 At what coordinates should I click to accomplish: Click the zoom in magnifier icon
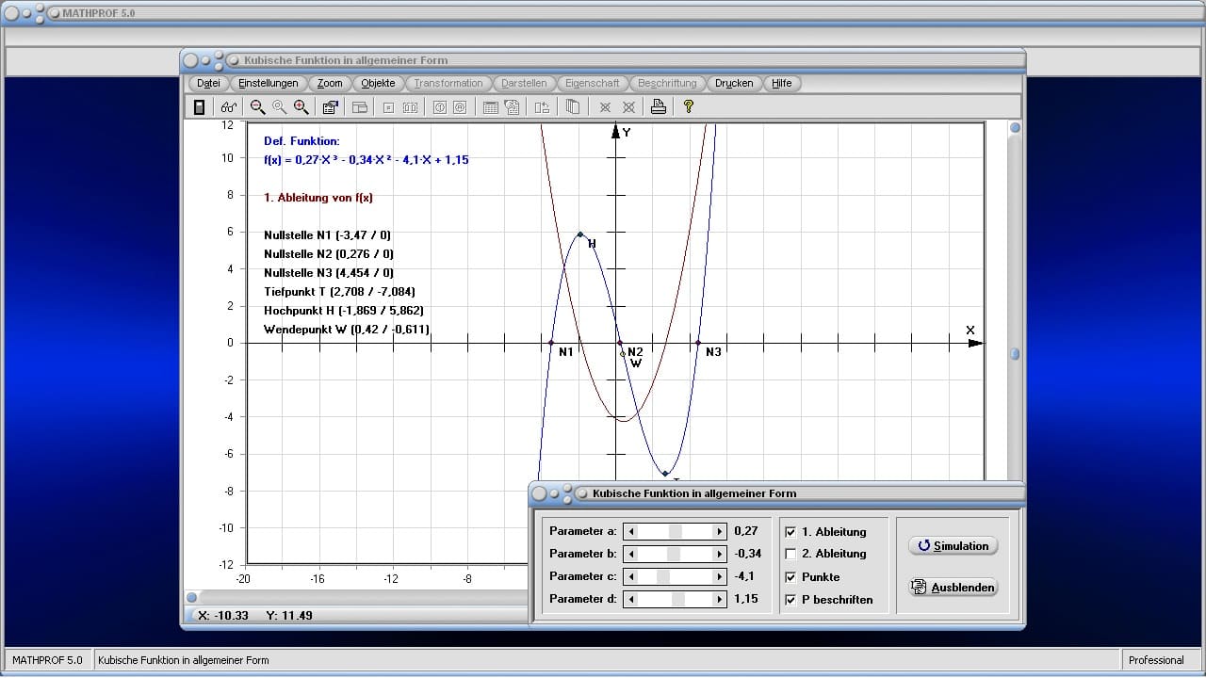click(301, 107)
